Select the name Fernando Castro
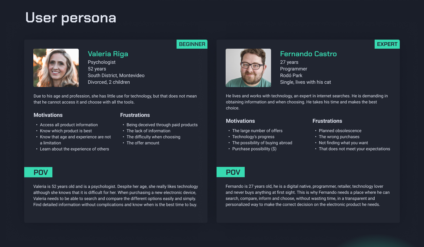Image resolution: width=424 pixels, height=247 pixels. pyautogui.click(x=308, y=54)
